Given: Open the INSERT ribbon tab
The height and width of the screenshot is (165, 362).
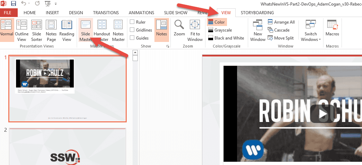Looking at the screenshot, I should [52, 13].
